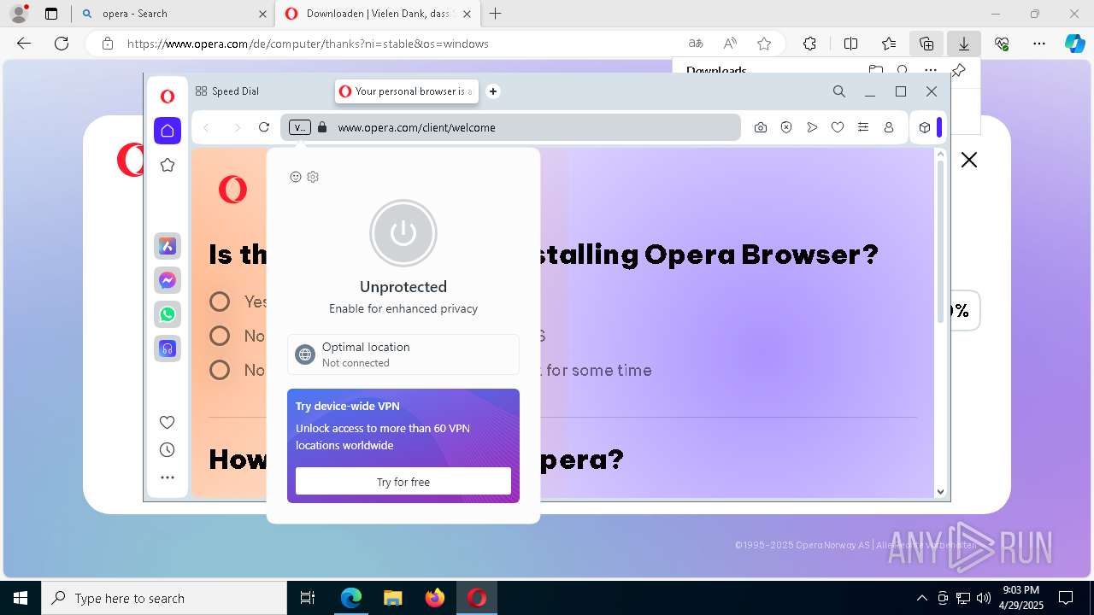1094x615 pixels.
Task: Open Firefox from the taskbar
Action: tap(435, 598)
